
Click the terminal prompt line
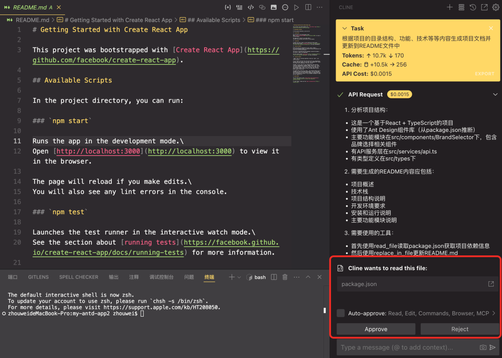point(76,313)
